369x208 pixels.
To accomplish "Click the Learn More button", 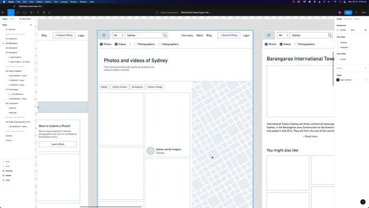I will coord(58,144).
